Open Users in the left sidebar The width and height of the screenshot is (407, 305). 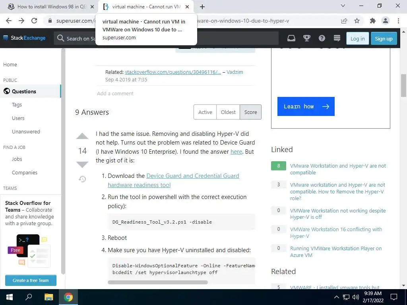18,118
